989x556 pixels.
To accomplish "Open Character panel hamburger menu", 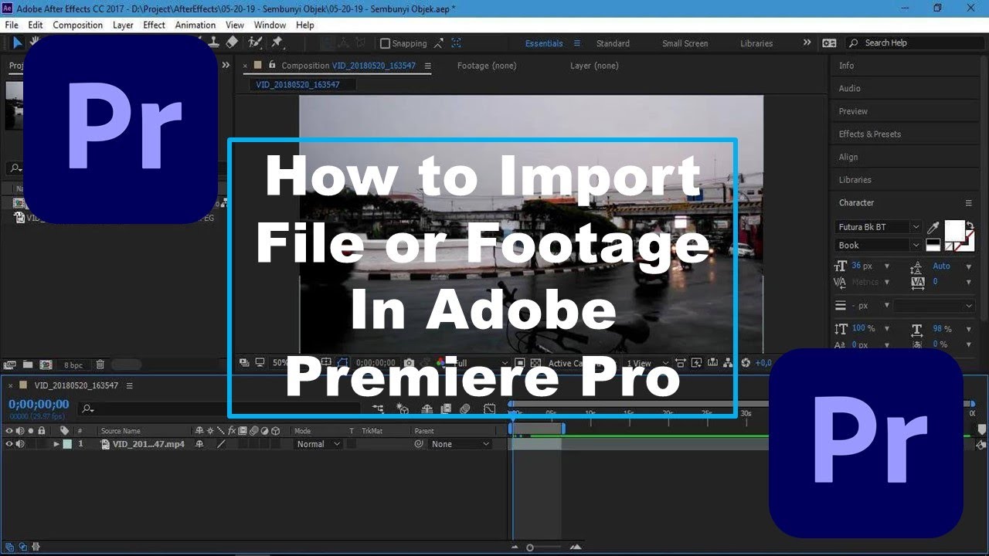I will 968,203.
